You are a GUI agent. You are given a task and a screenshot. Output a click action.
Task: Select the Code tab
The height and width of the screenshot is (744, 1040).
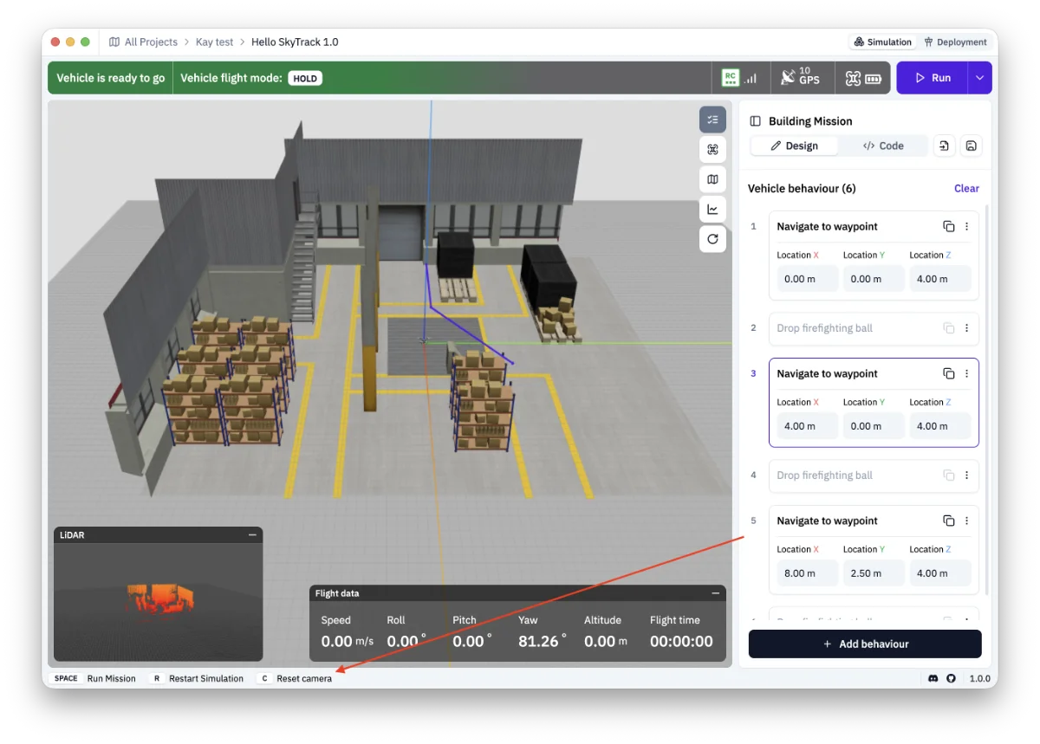click(x=882, y=146)
